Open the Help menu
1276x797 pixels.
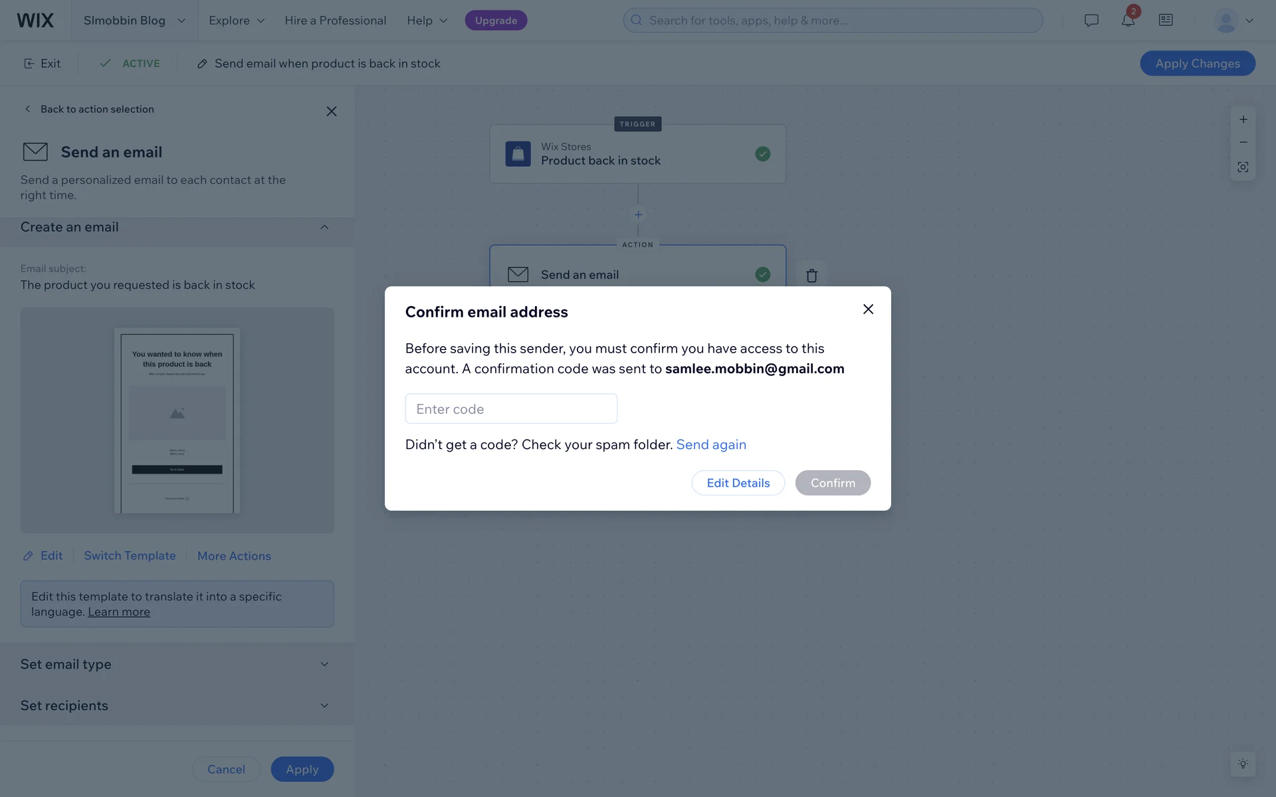pos(427,21)
